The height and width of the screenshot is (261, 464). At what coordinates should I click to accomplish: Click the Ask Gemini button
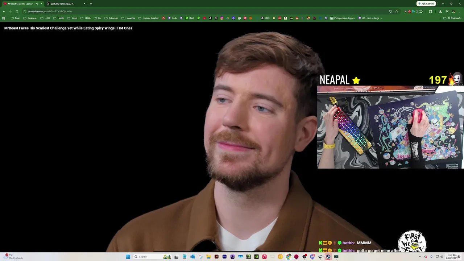click(426, 4)
